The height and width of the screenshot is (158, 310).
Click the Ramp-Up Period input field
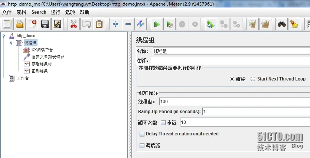tap(256, 112)
